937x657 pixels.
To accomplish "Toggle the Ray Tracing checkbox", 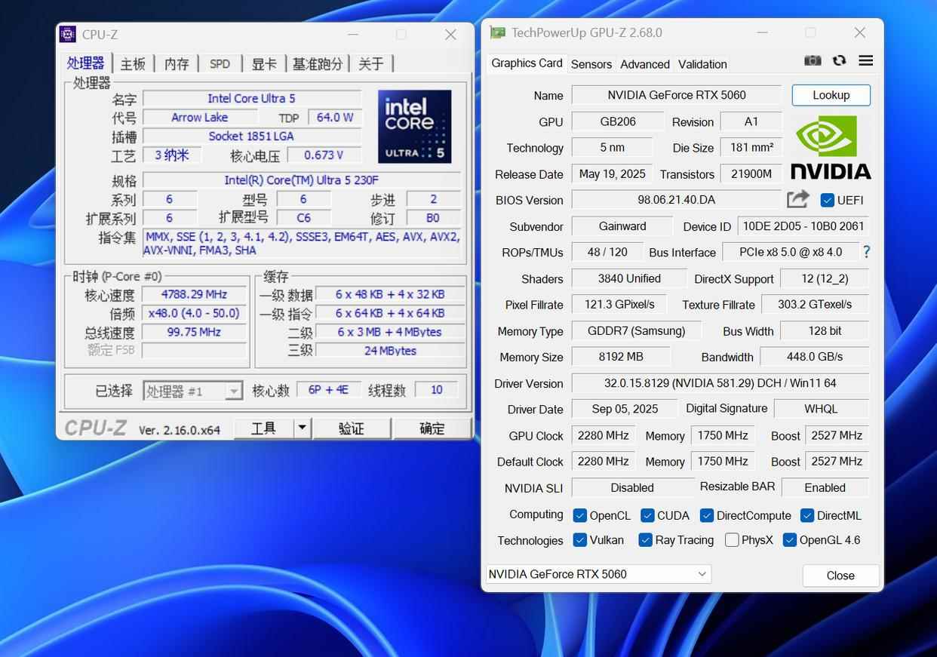I will 645,540.
